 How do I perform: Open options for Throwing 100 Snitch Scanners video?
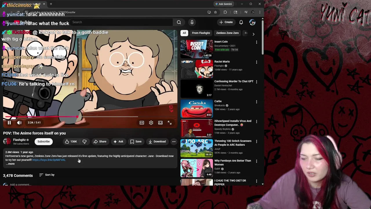(257, 142)
